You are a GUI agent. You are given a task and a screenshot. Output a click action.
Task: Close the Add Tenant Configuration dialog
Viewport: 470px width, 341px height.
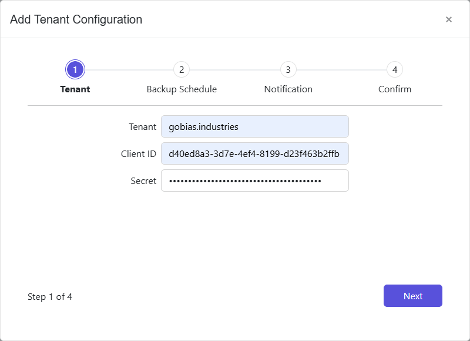pyautogui.click(x=449, y=19)
